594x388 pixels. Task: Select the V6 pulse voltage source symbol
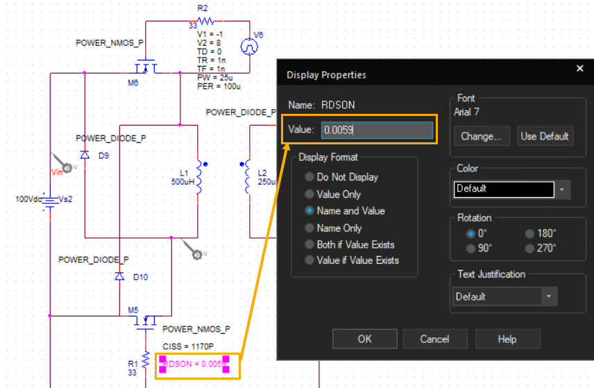coord(249,47)
